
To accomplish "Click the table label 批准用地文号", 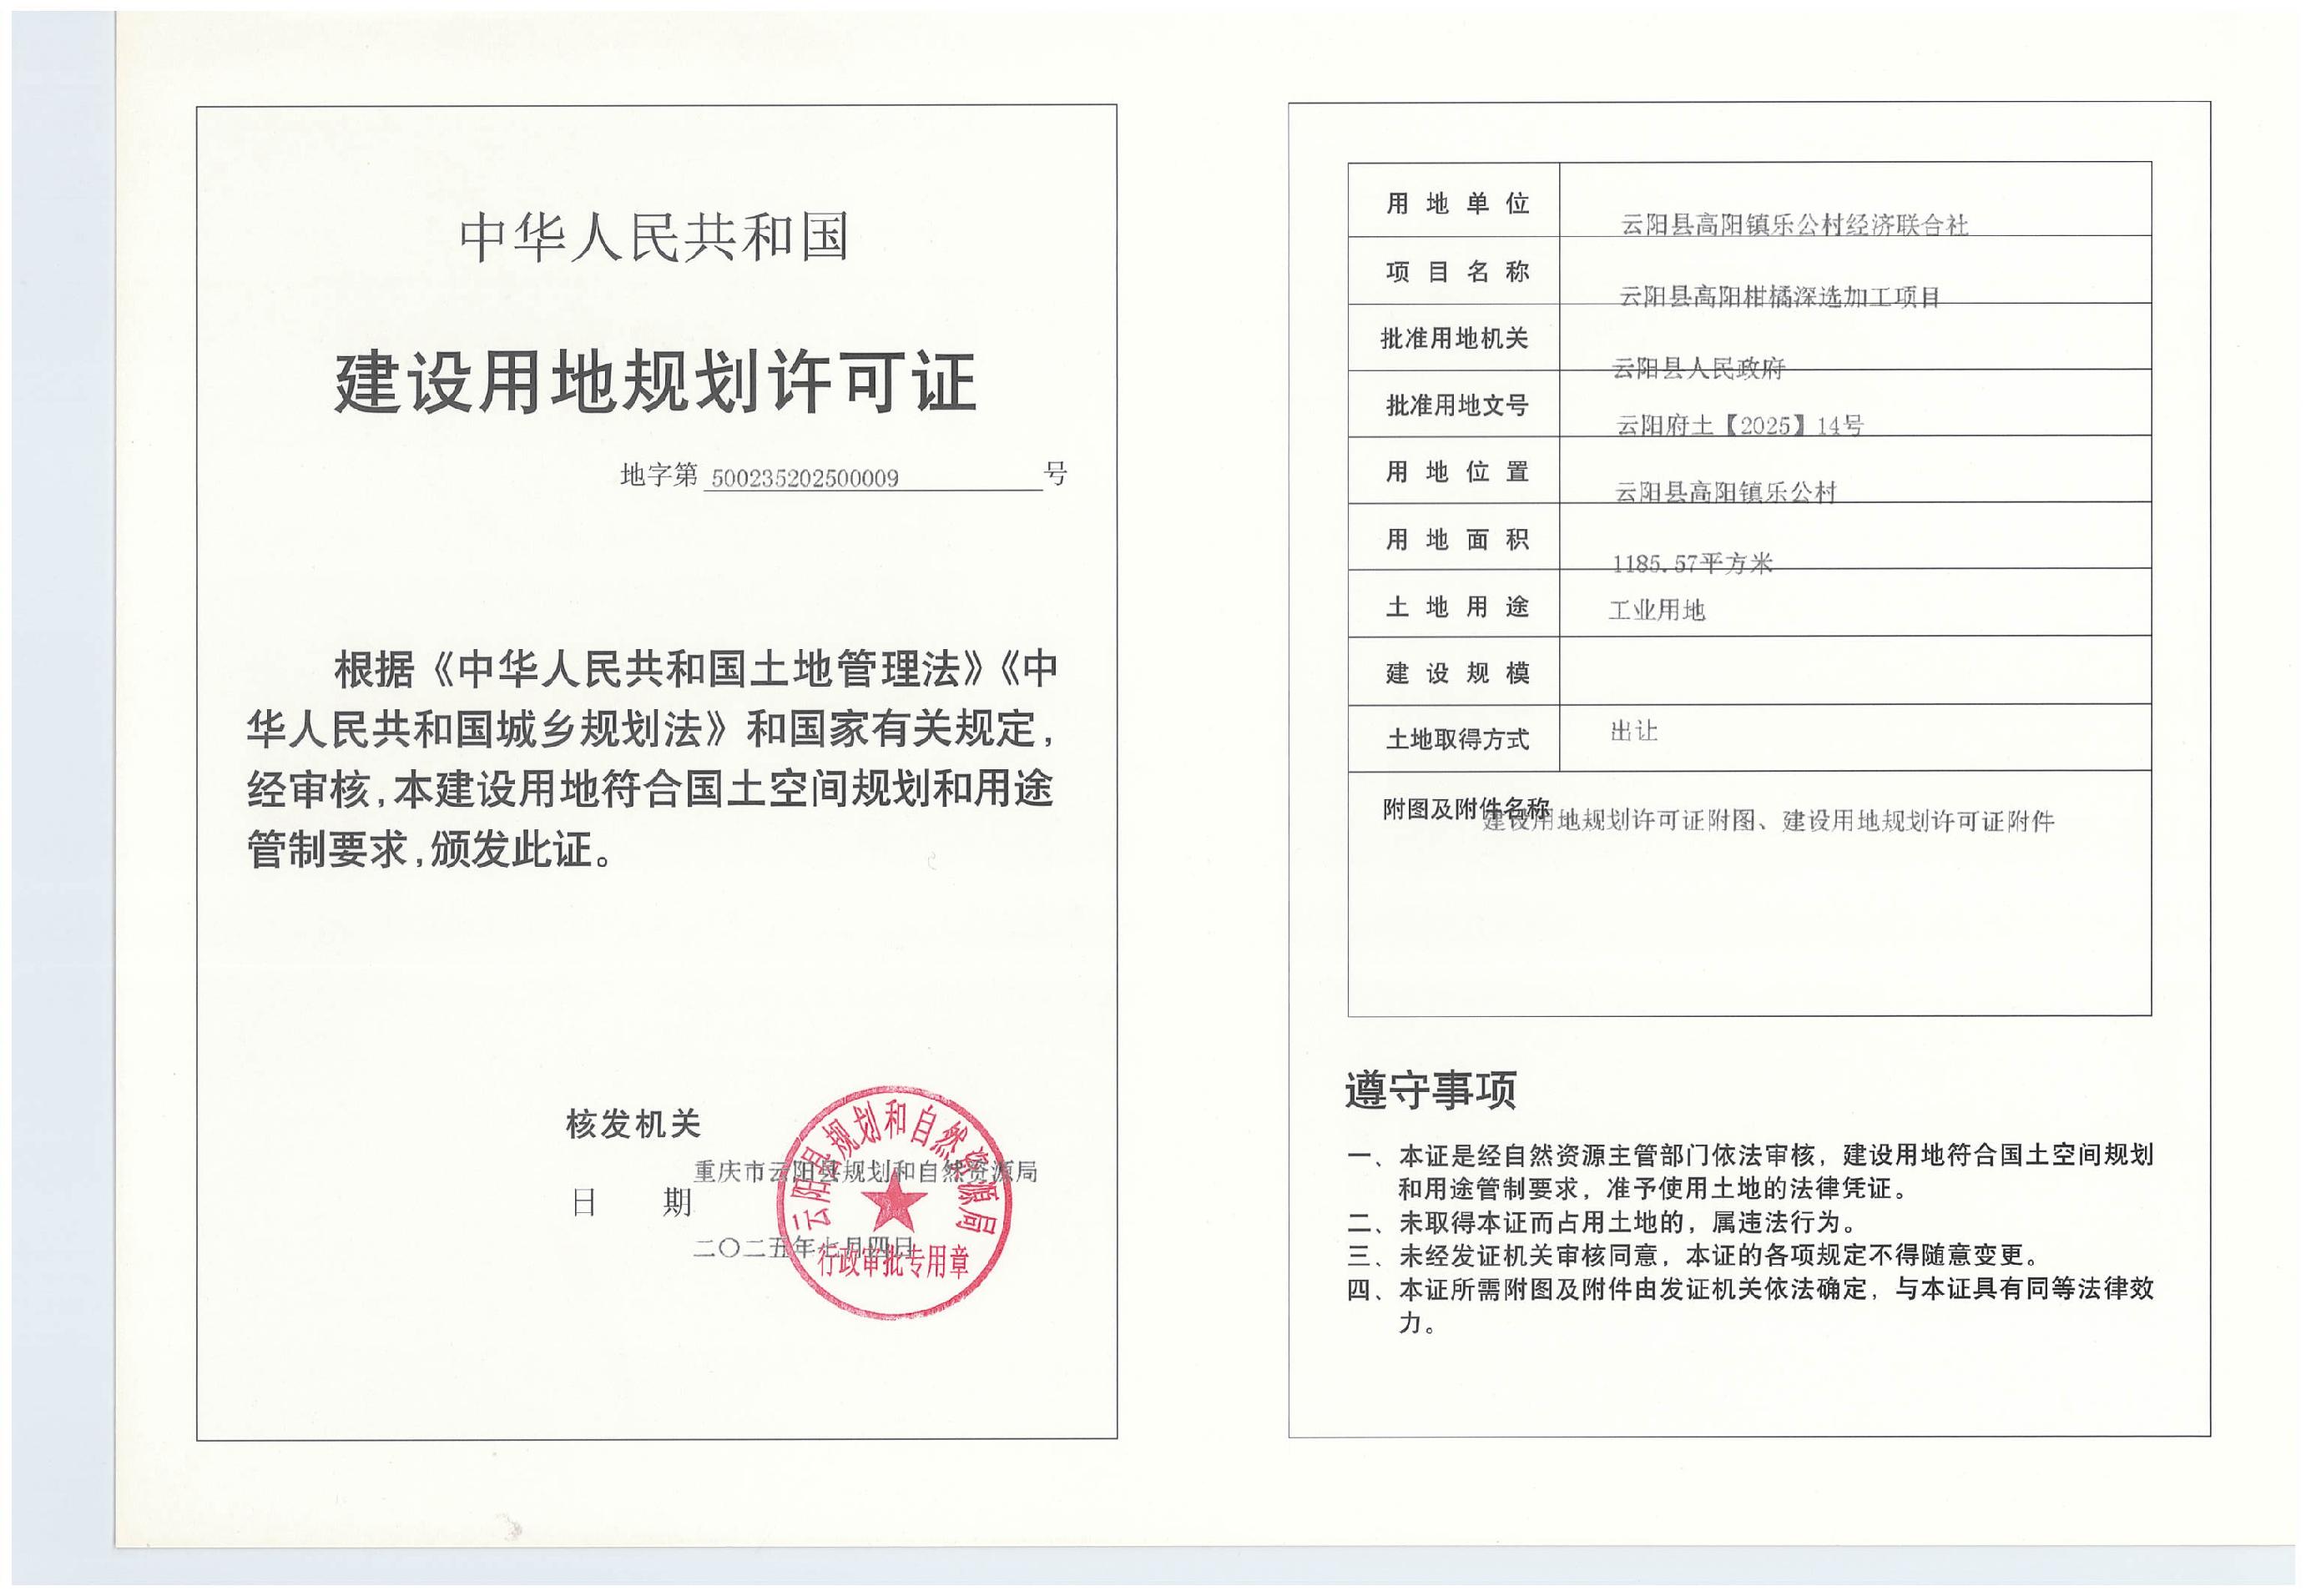I will click(1456, 405).
